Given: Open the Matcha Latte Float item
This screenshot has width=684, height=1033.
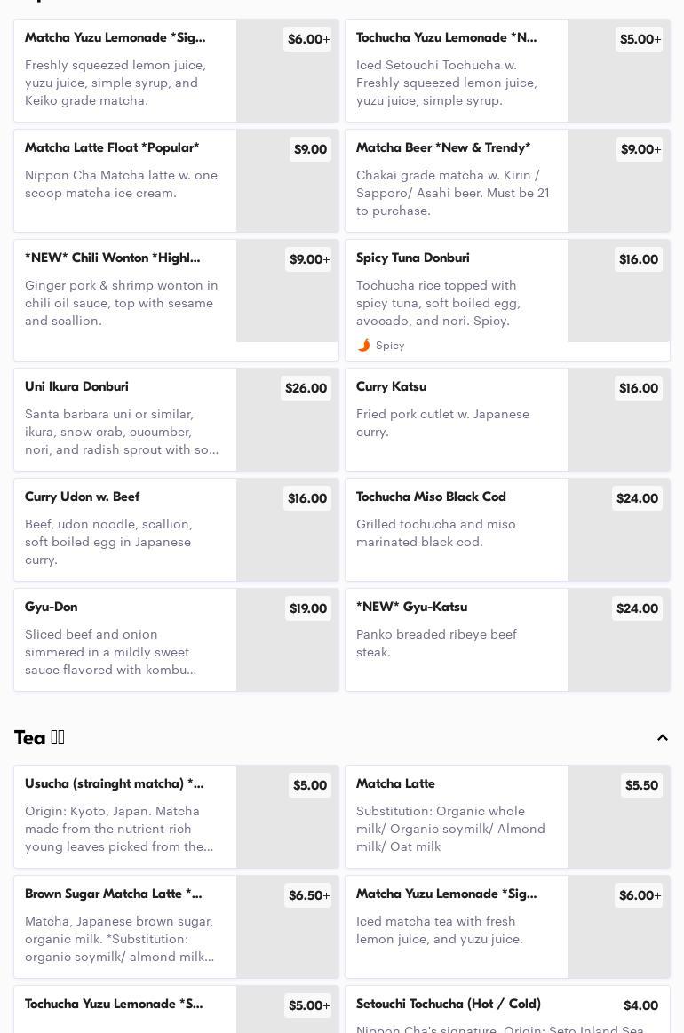Looking at the screenshot, I should (x=112, y=148).
